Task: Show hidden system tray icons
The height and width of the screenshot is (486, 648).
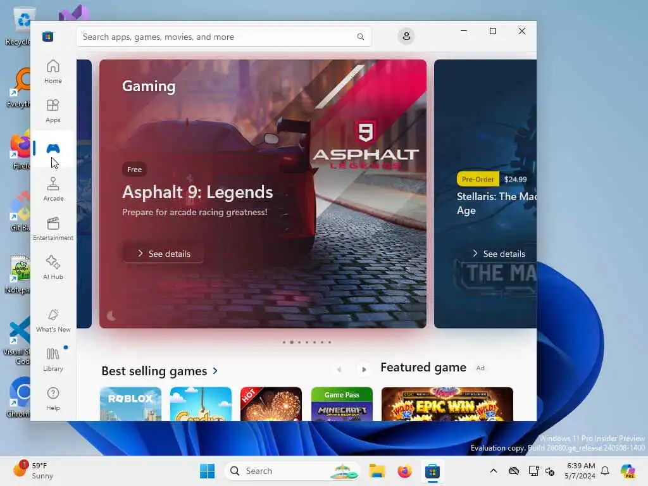Action: point(494,471)
